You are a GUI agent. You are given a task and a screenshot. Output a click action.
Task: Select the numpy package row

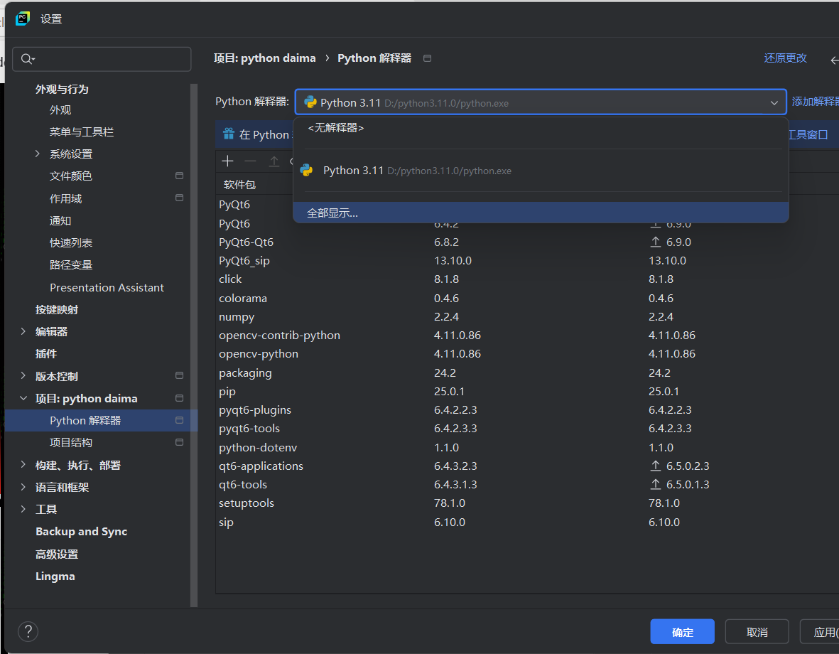[527, 316]
